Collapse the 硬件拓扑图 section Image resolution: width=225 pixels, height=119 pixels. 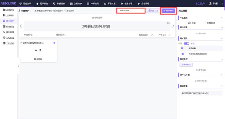[222, 75]
